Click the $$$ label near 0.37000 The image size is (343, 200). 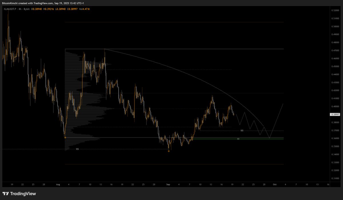click(242, 130)
